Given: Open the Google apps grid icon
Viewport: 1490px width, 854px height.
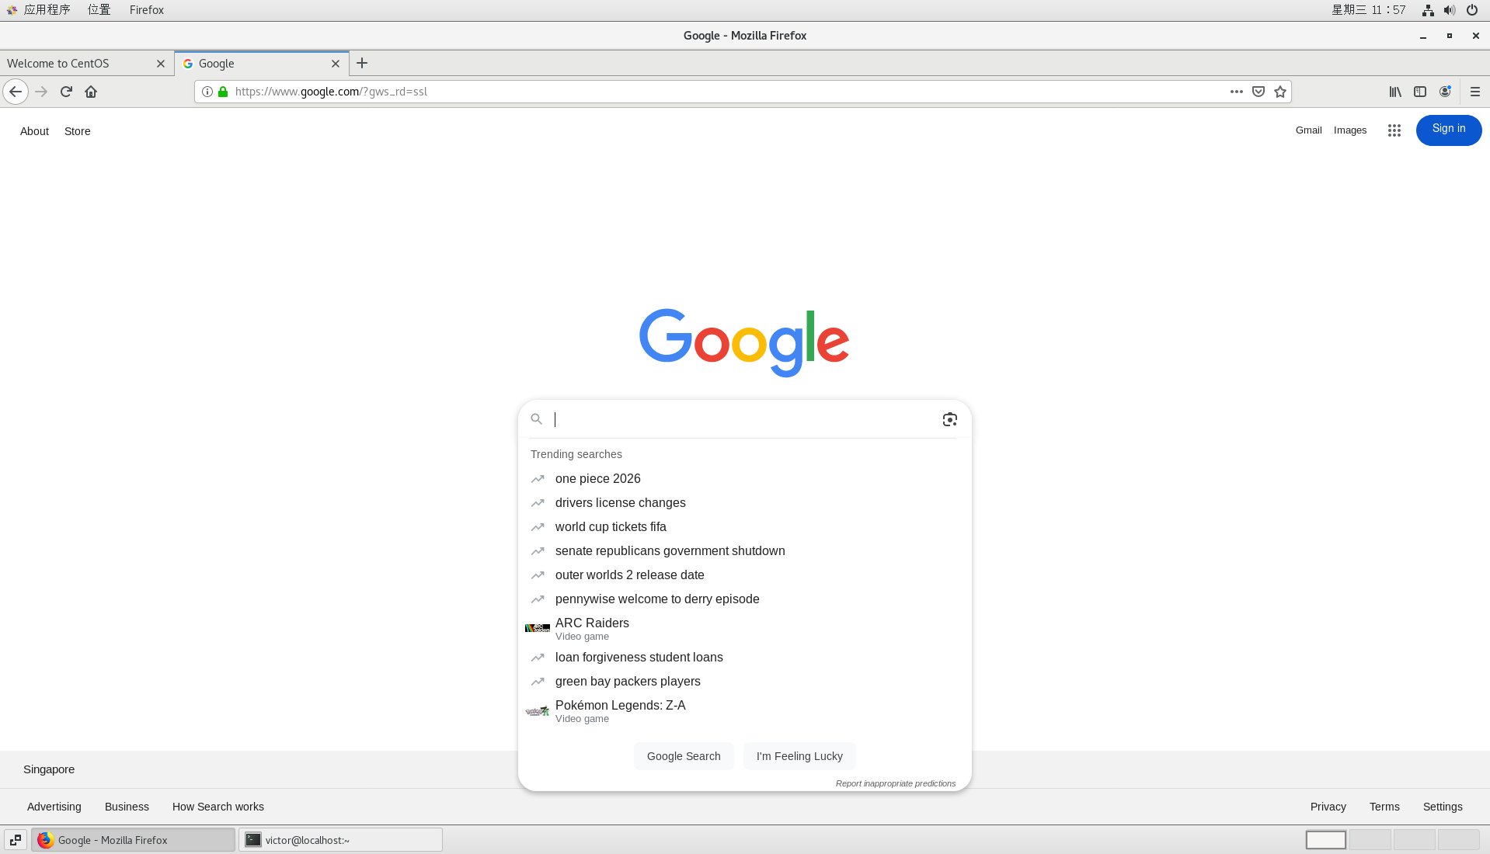Looking at the screenshot, I should coord(1394,130).
